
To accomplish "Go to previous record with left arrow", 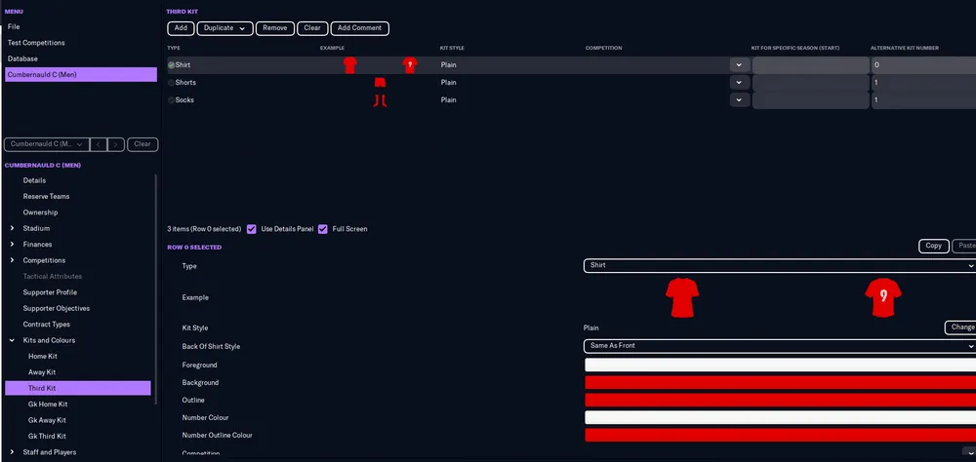I will coord(99,144).
